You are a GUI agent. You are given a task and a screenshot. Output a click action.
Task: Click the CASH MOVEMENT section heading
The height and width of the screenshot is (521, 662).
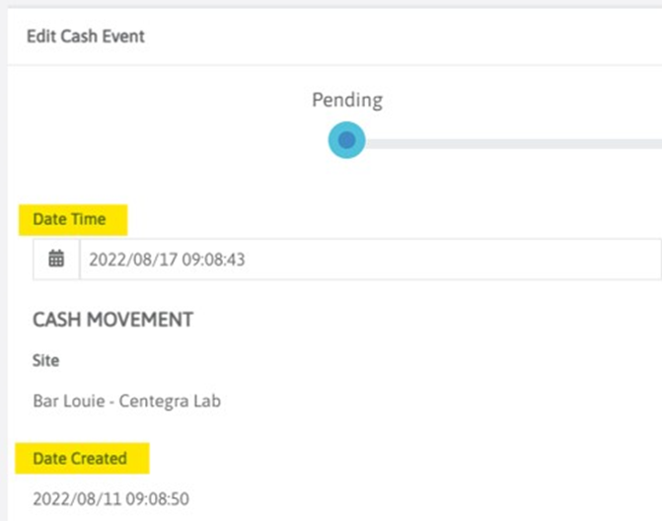click(112, 320)
